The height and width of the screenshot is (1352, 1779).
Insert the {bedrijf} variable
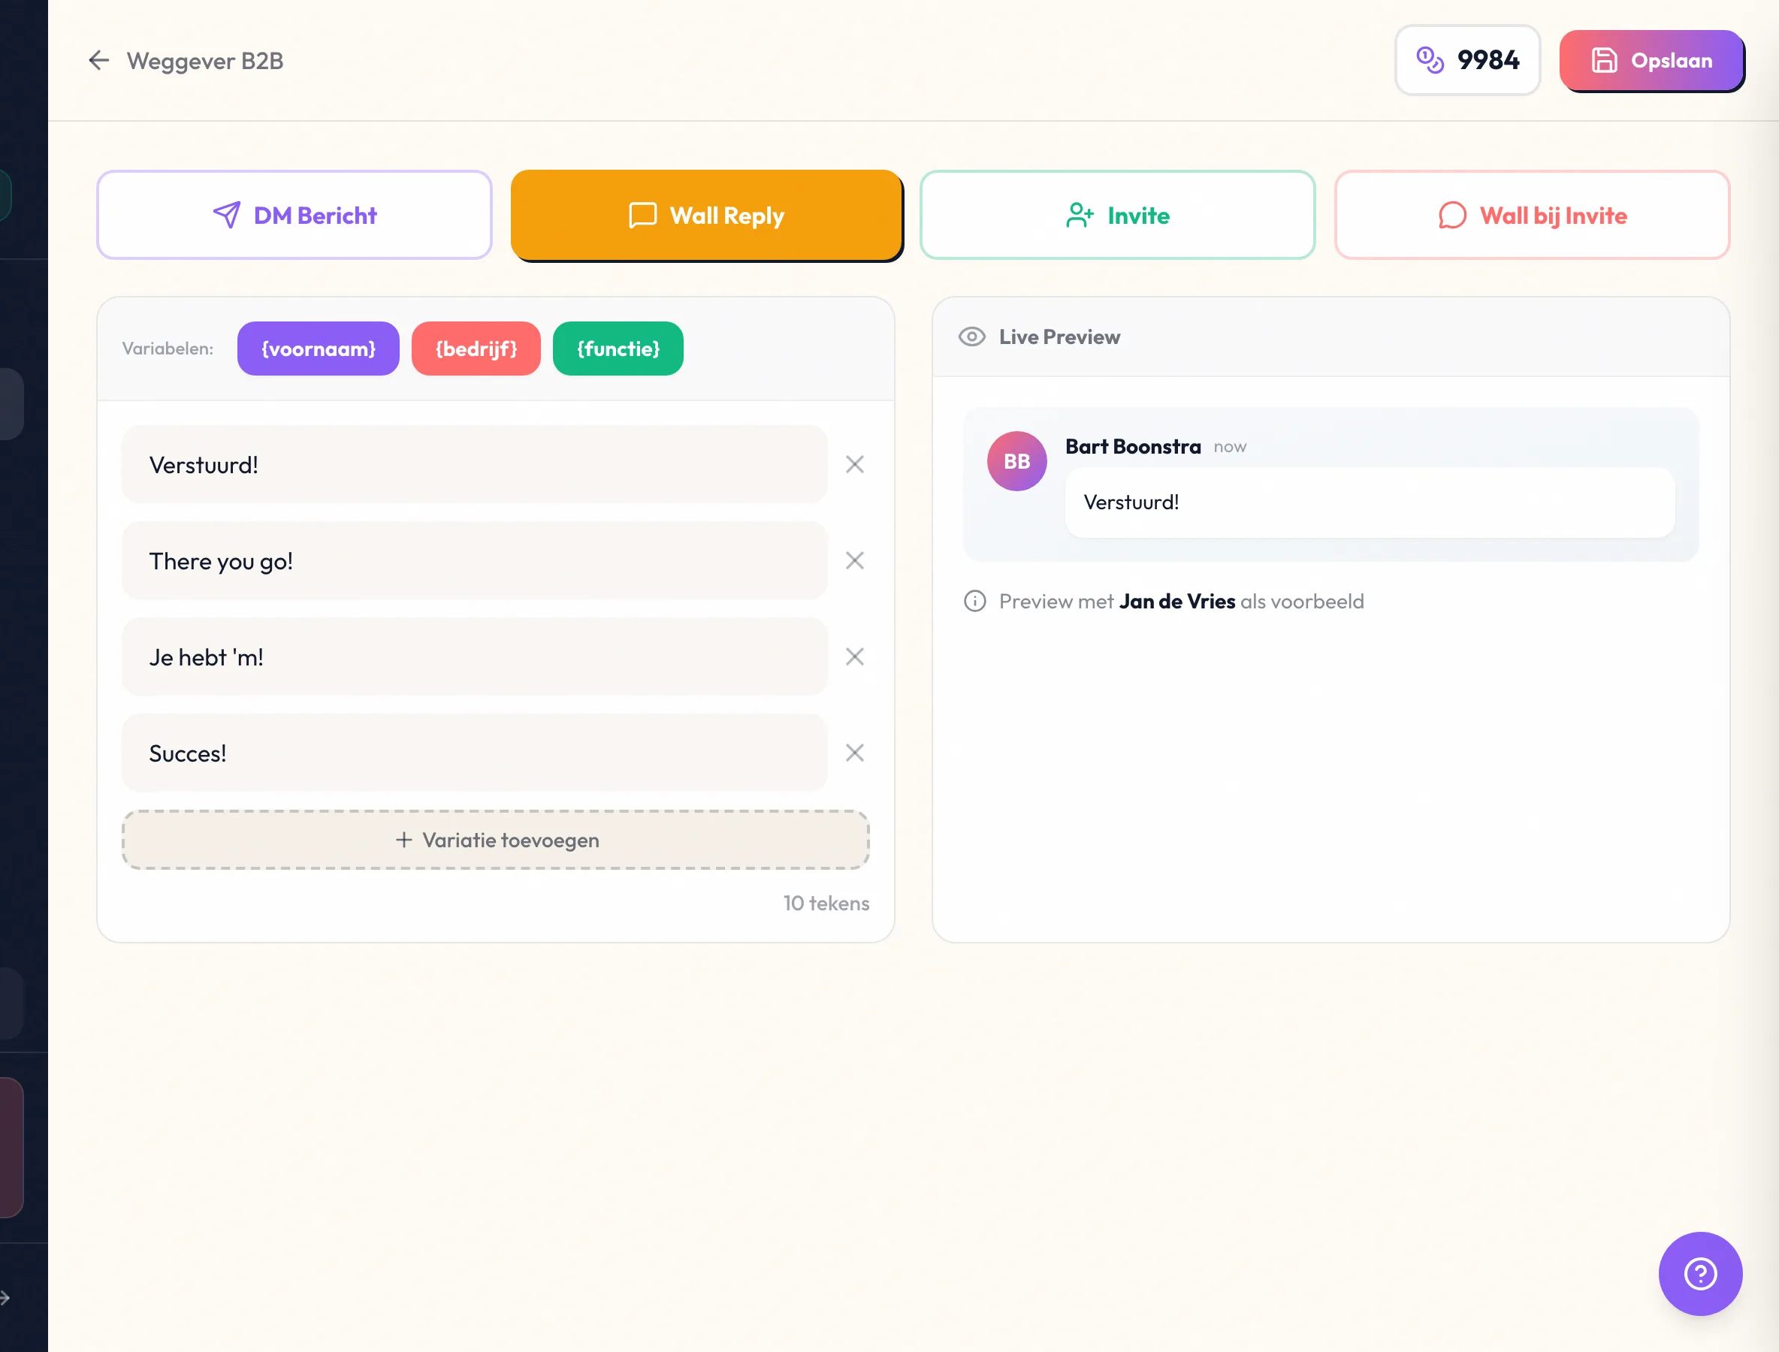coord(476,349)
